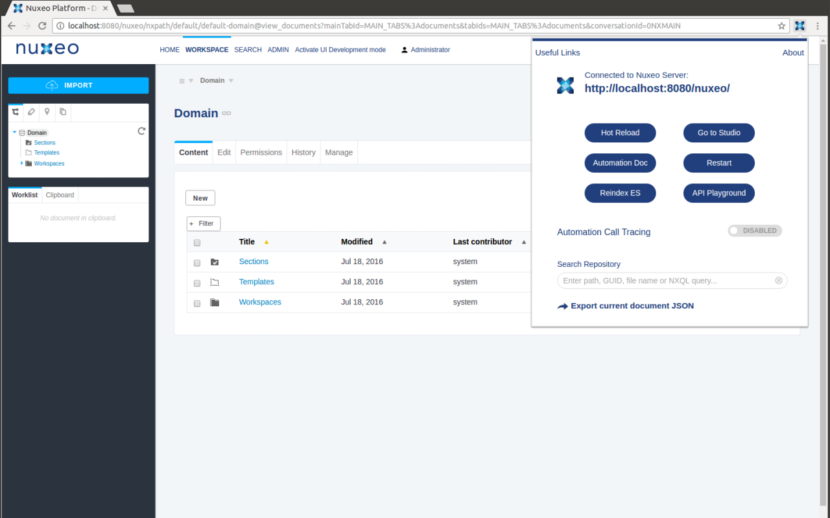Open Useful Links in popup
Image resolution: width=830 pixels, height=518 pixels.
pos(558,52)
